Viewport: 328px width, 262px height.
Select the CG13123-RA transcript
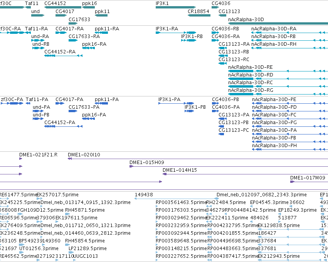(222, 48)
